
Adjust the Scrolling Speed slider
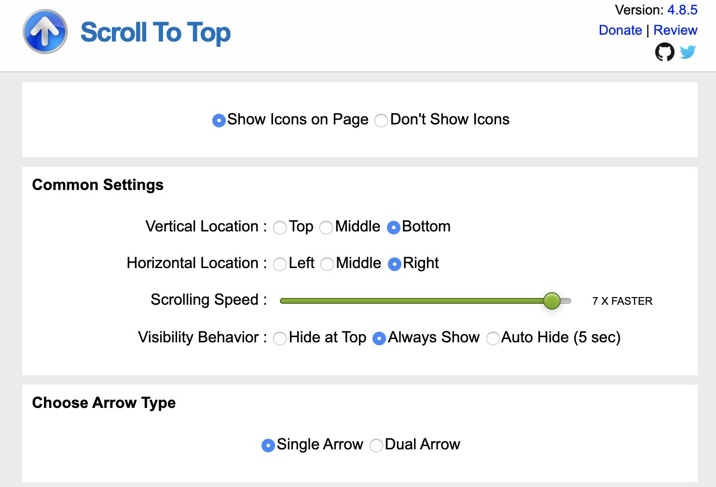click(552, 300)
